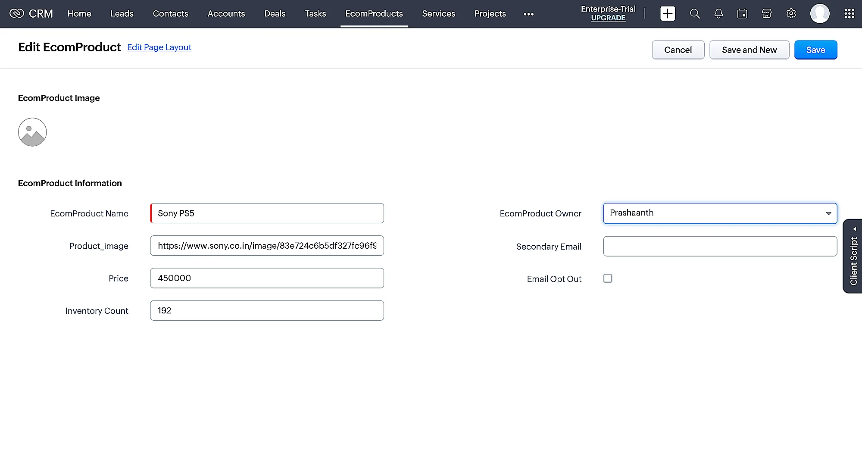Open the notifications bell icon
Viewport: 862px width, 463px height.
(x=718, y=14)
